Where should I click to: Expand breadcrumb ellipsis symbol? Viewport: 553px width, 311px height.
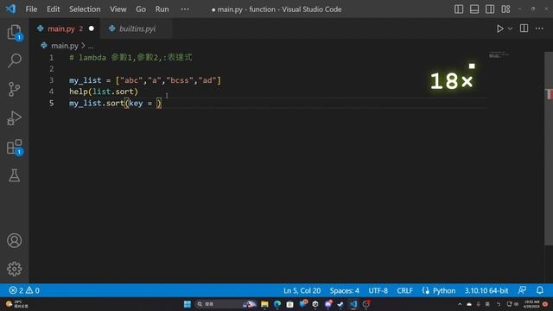91,46
